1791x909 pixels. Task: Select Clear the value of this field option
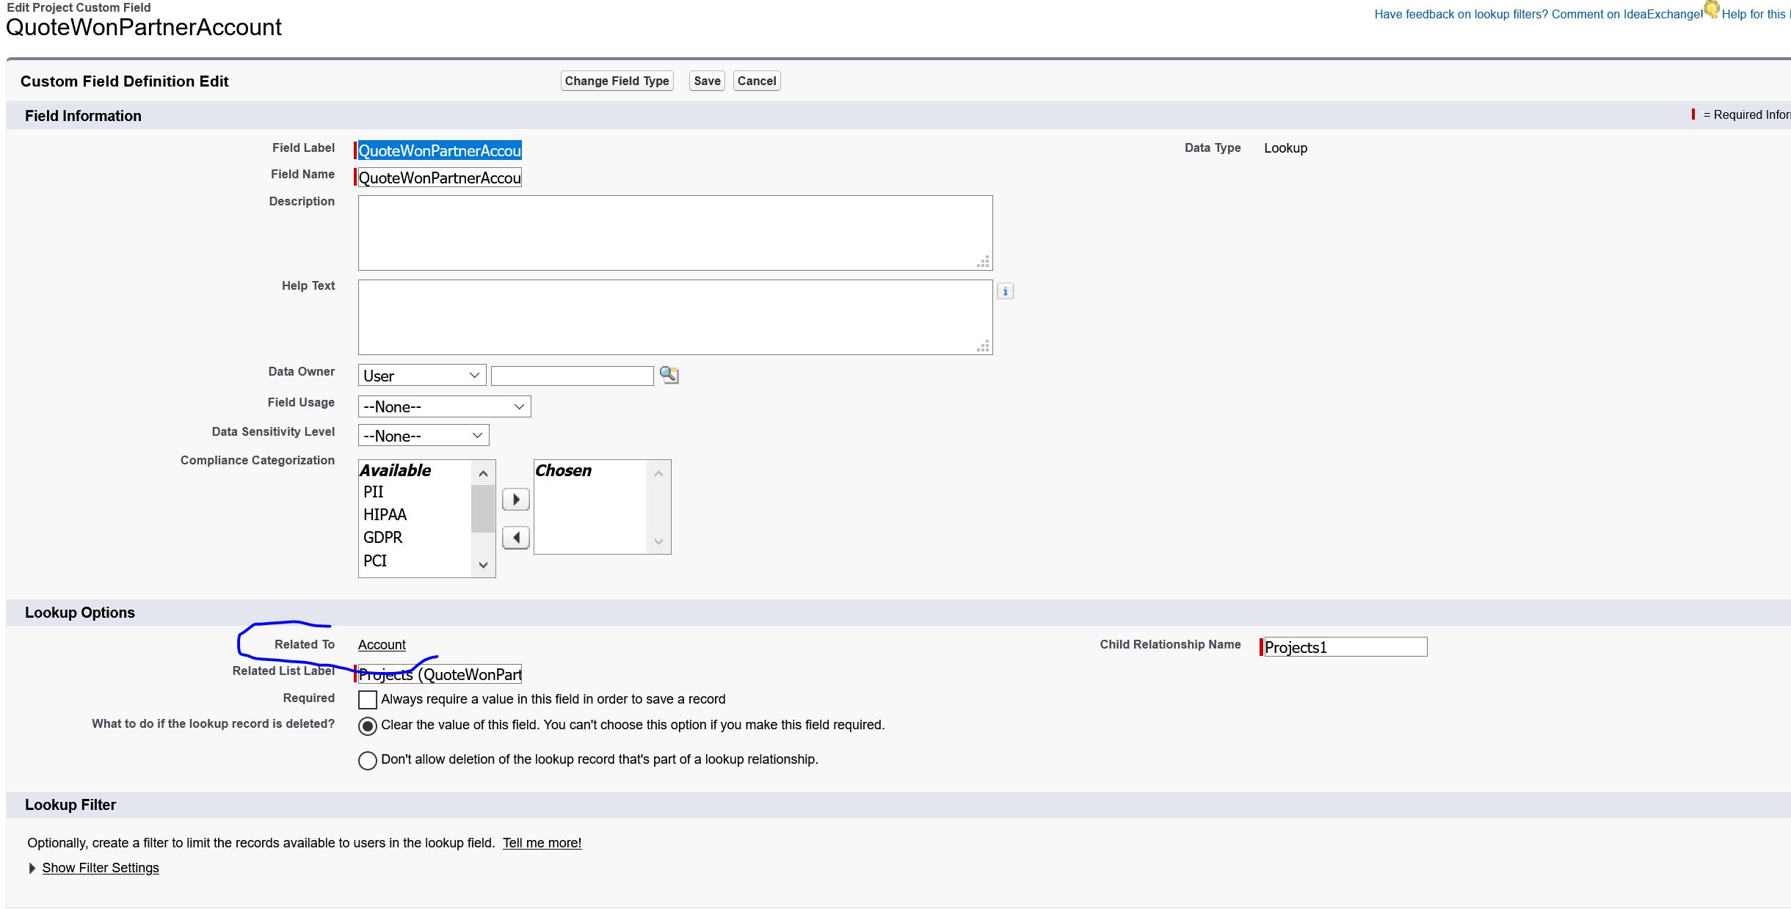tap(368, 726)
